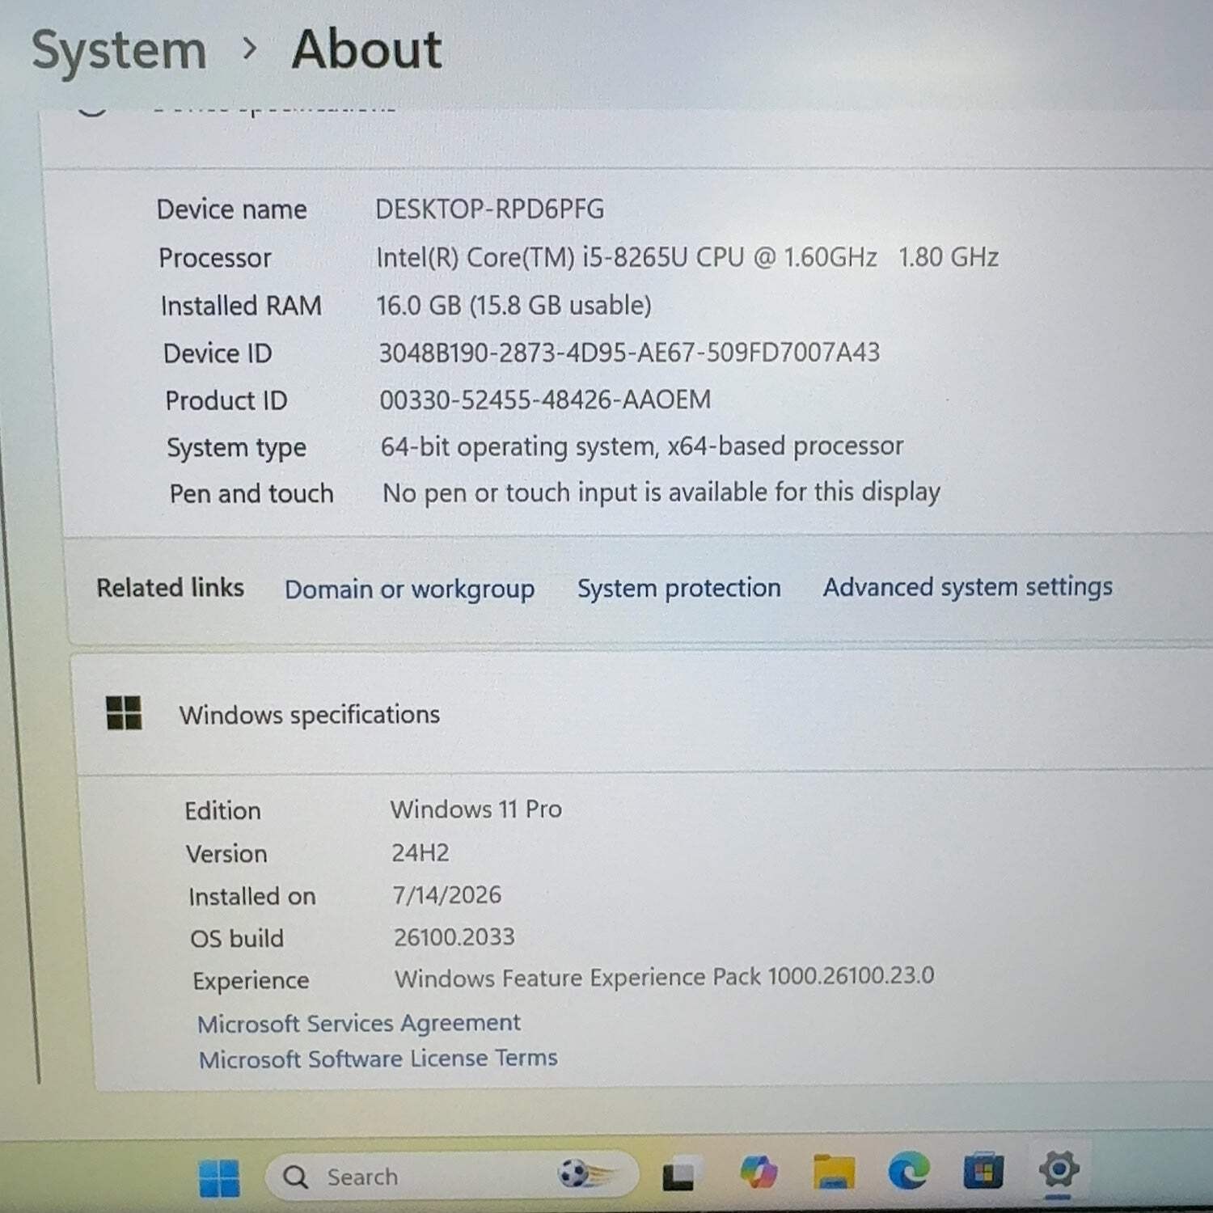Open Microsoft Services Agreement link
The height and width of the screenshot is (1213, 1213).
click(x=359, y=1024)
